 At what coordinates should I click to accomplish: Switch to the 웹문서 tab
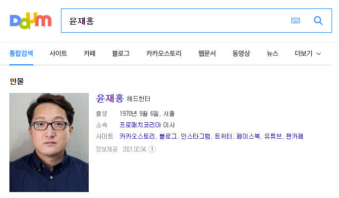coord(207,53)
